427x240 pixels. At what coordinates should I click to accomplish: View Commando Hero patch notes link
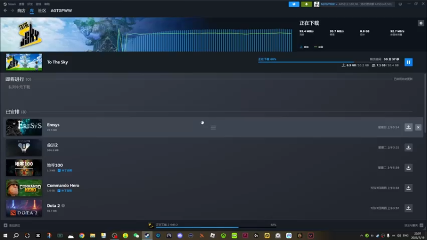[65, 190]
